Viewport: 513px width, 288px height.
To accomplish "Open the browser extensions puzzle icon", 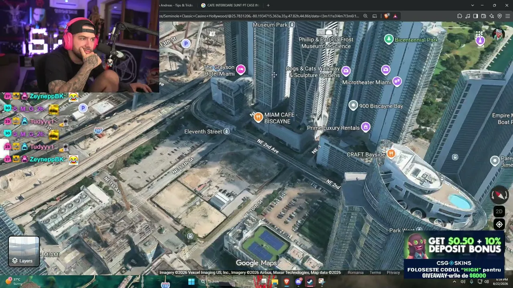I will pos(460,16).
